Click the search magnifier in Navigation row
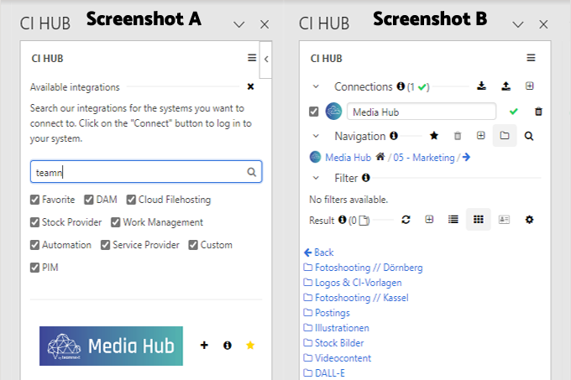The height and width of the screenshot is (380, 571). (529, 135)
